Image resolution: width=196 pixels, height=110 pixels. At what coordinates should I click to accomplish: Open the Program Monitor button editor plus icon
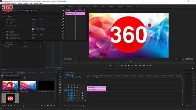point(193,68)
